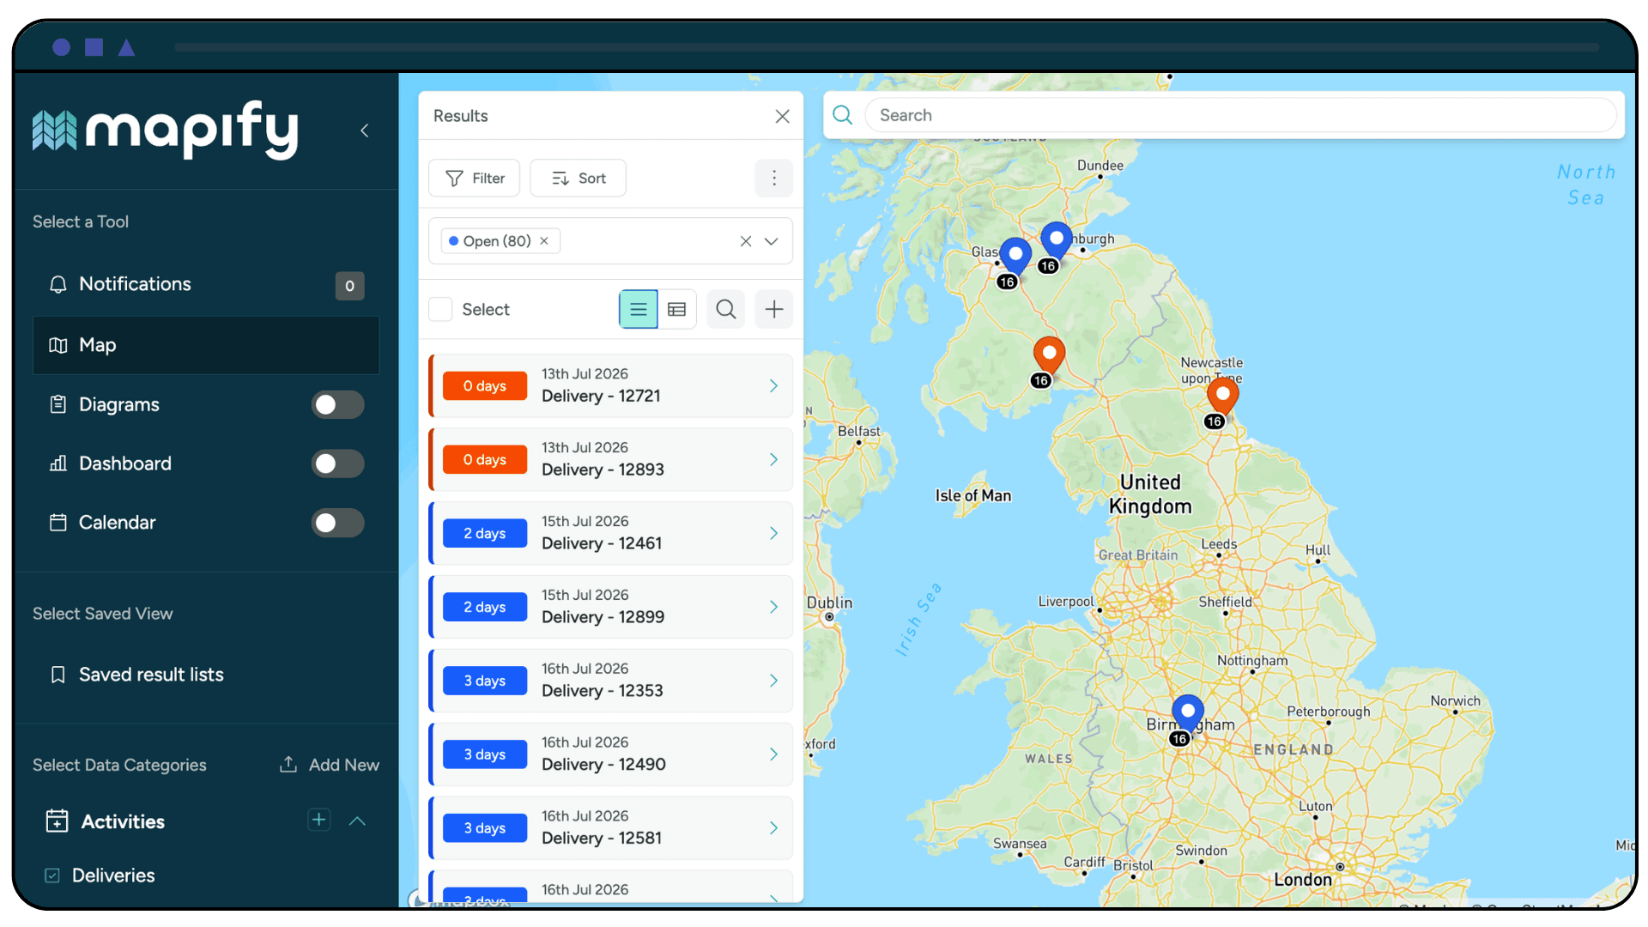Open Delivery - 12721 details chevron

point(773,386)
